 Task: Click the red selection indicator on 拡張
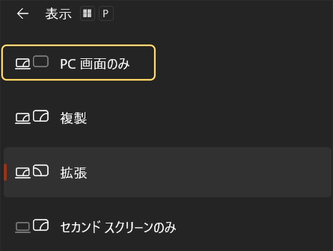coord(5,172)
